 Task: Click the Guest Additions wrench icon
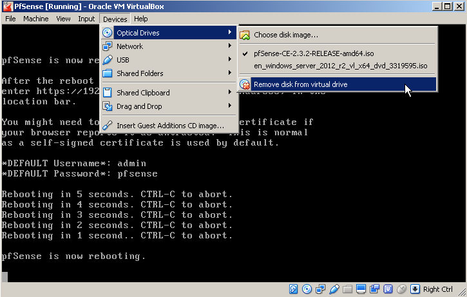(107, 126)
